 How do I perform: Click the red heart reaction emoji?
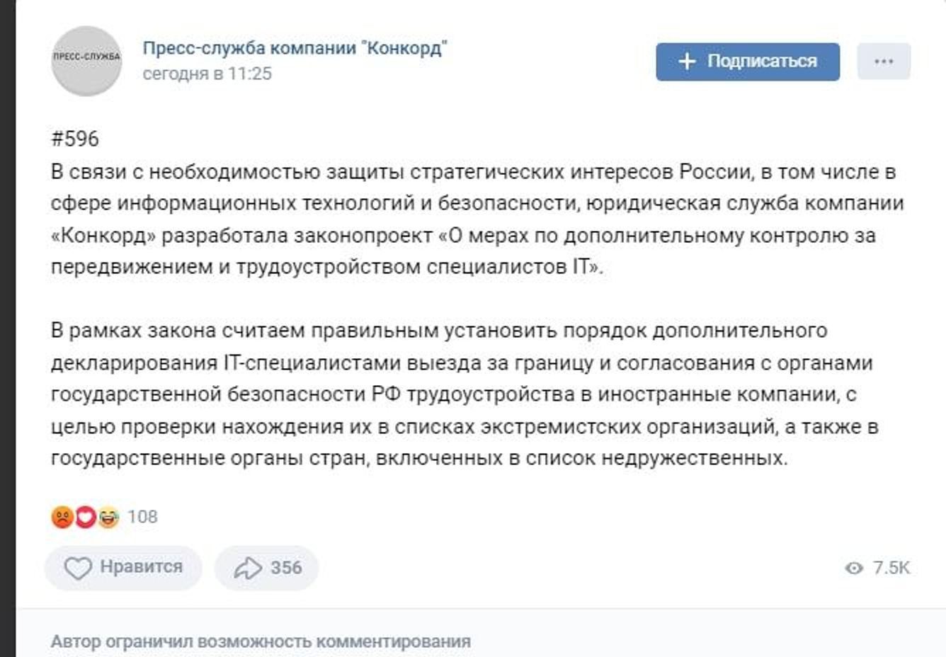[85, 518]
